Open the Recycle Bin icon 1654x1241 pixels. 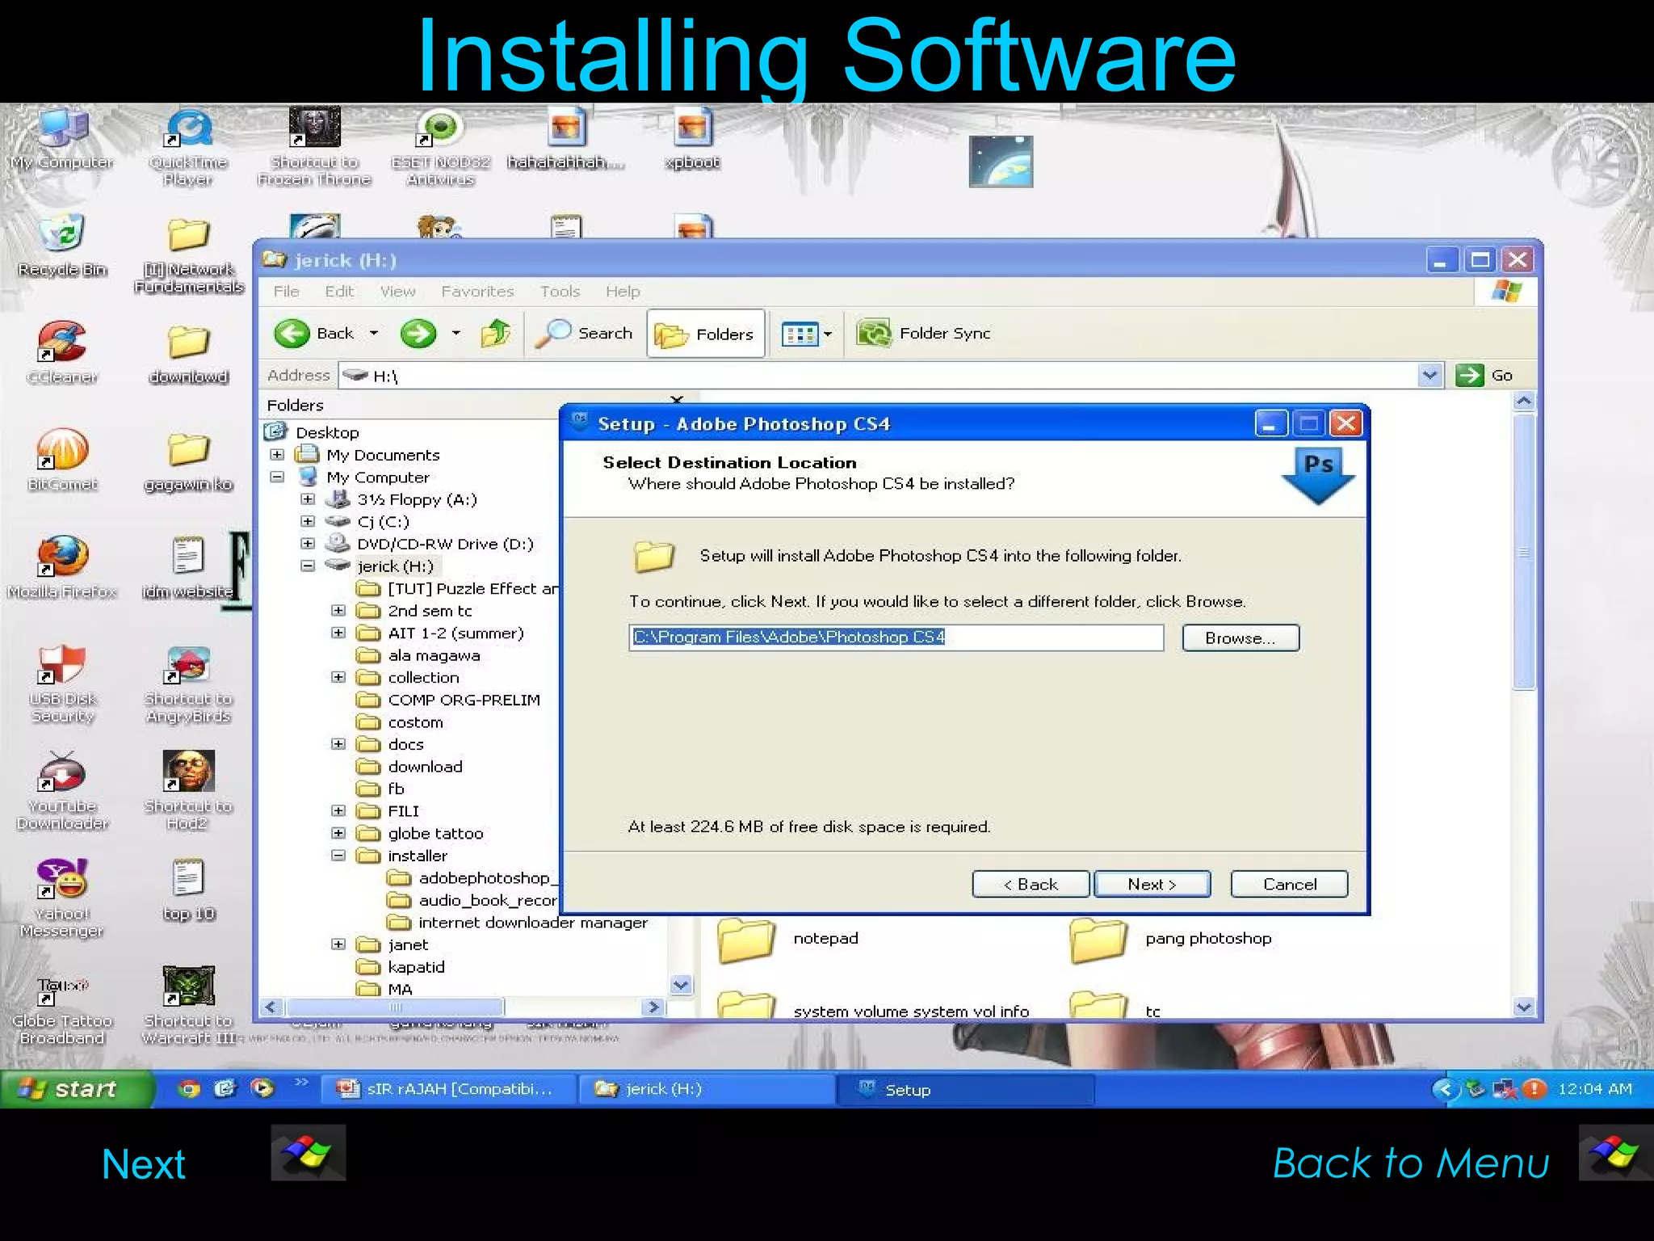[x=63, y=246]
